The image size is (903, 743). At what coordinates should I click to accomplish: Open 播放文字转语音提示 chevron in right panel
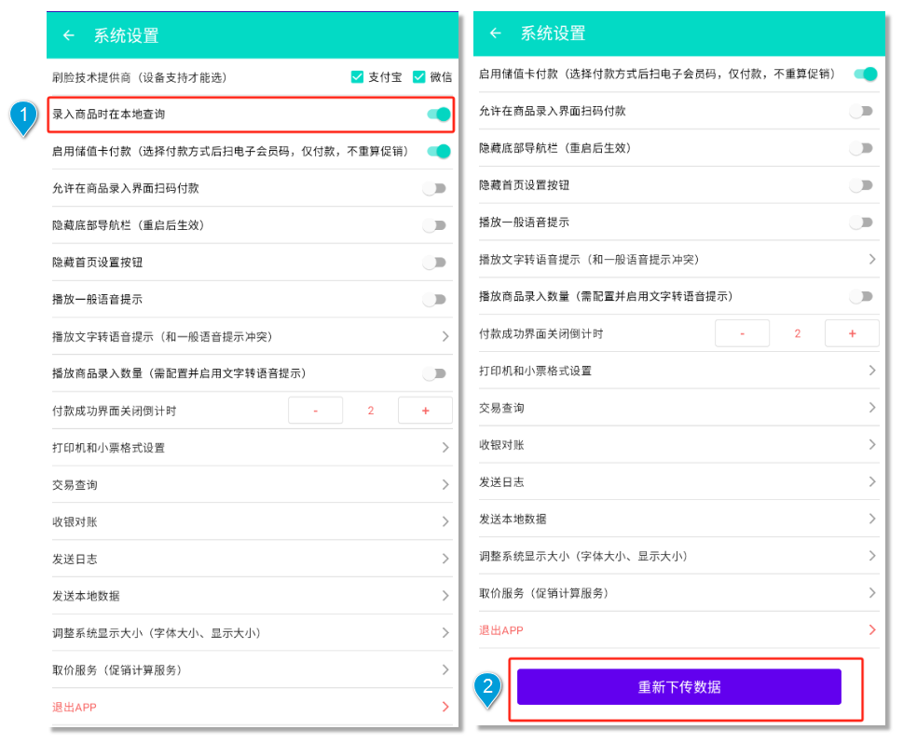click(x=872, y=259)
